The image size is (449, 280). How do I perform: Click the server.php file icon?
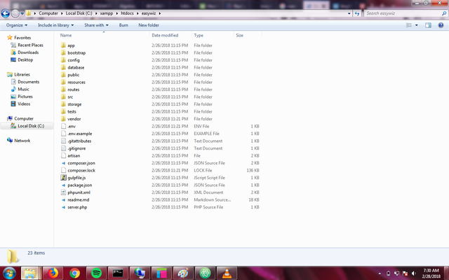(x=63, y=207)
